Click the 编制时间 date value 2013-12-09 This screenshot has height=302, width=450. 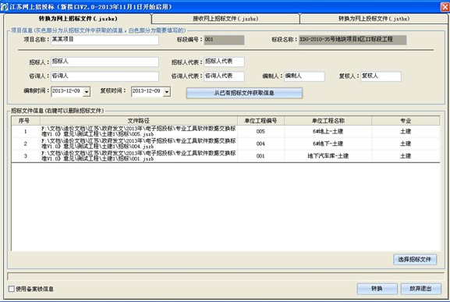(x=66, y=91)
